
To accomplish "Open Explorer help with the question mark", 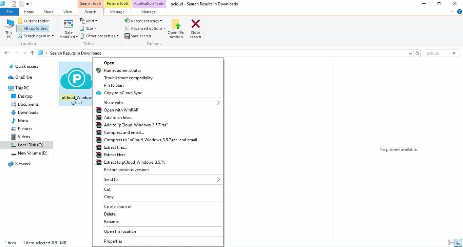I will (460, 11).
